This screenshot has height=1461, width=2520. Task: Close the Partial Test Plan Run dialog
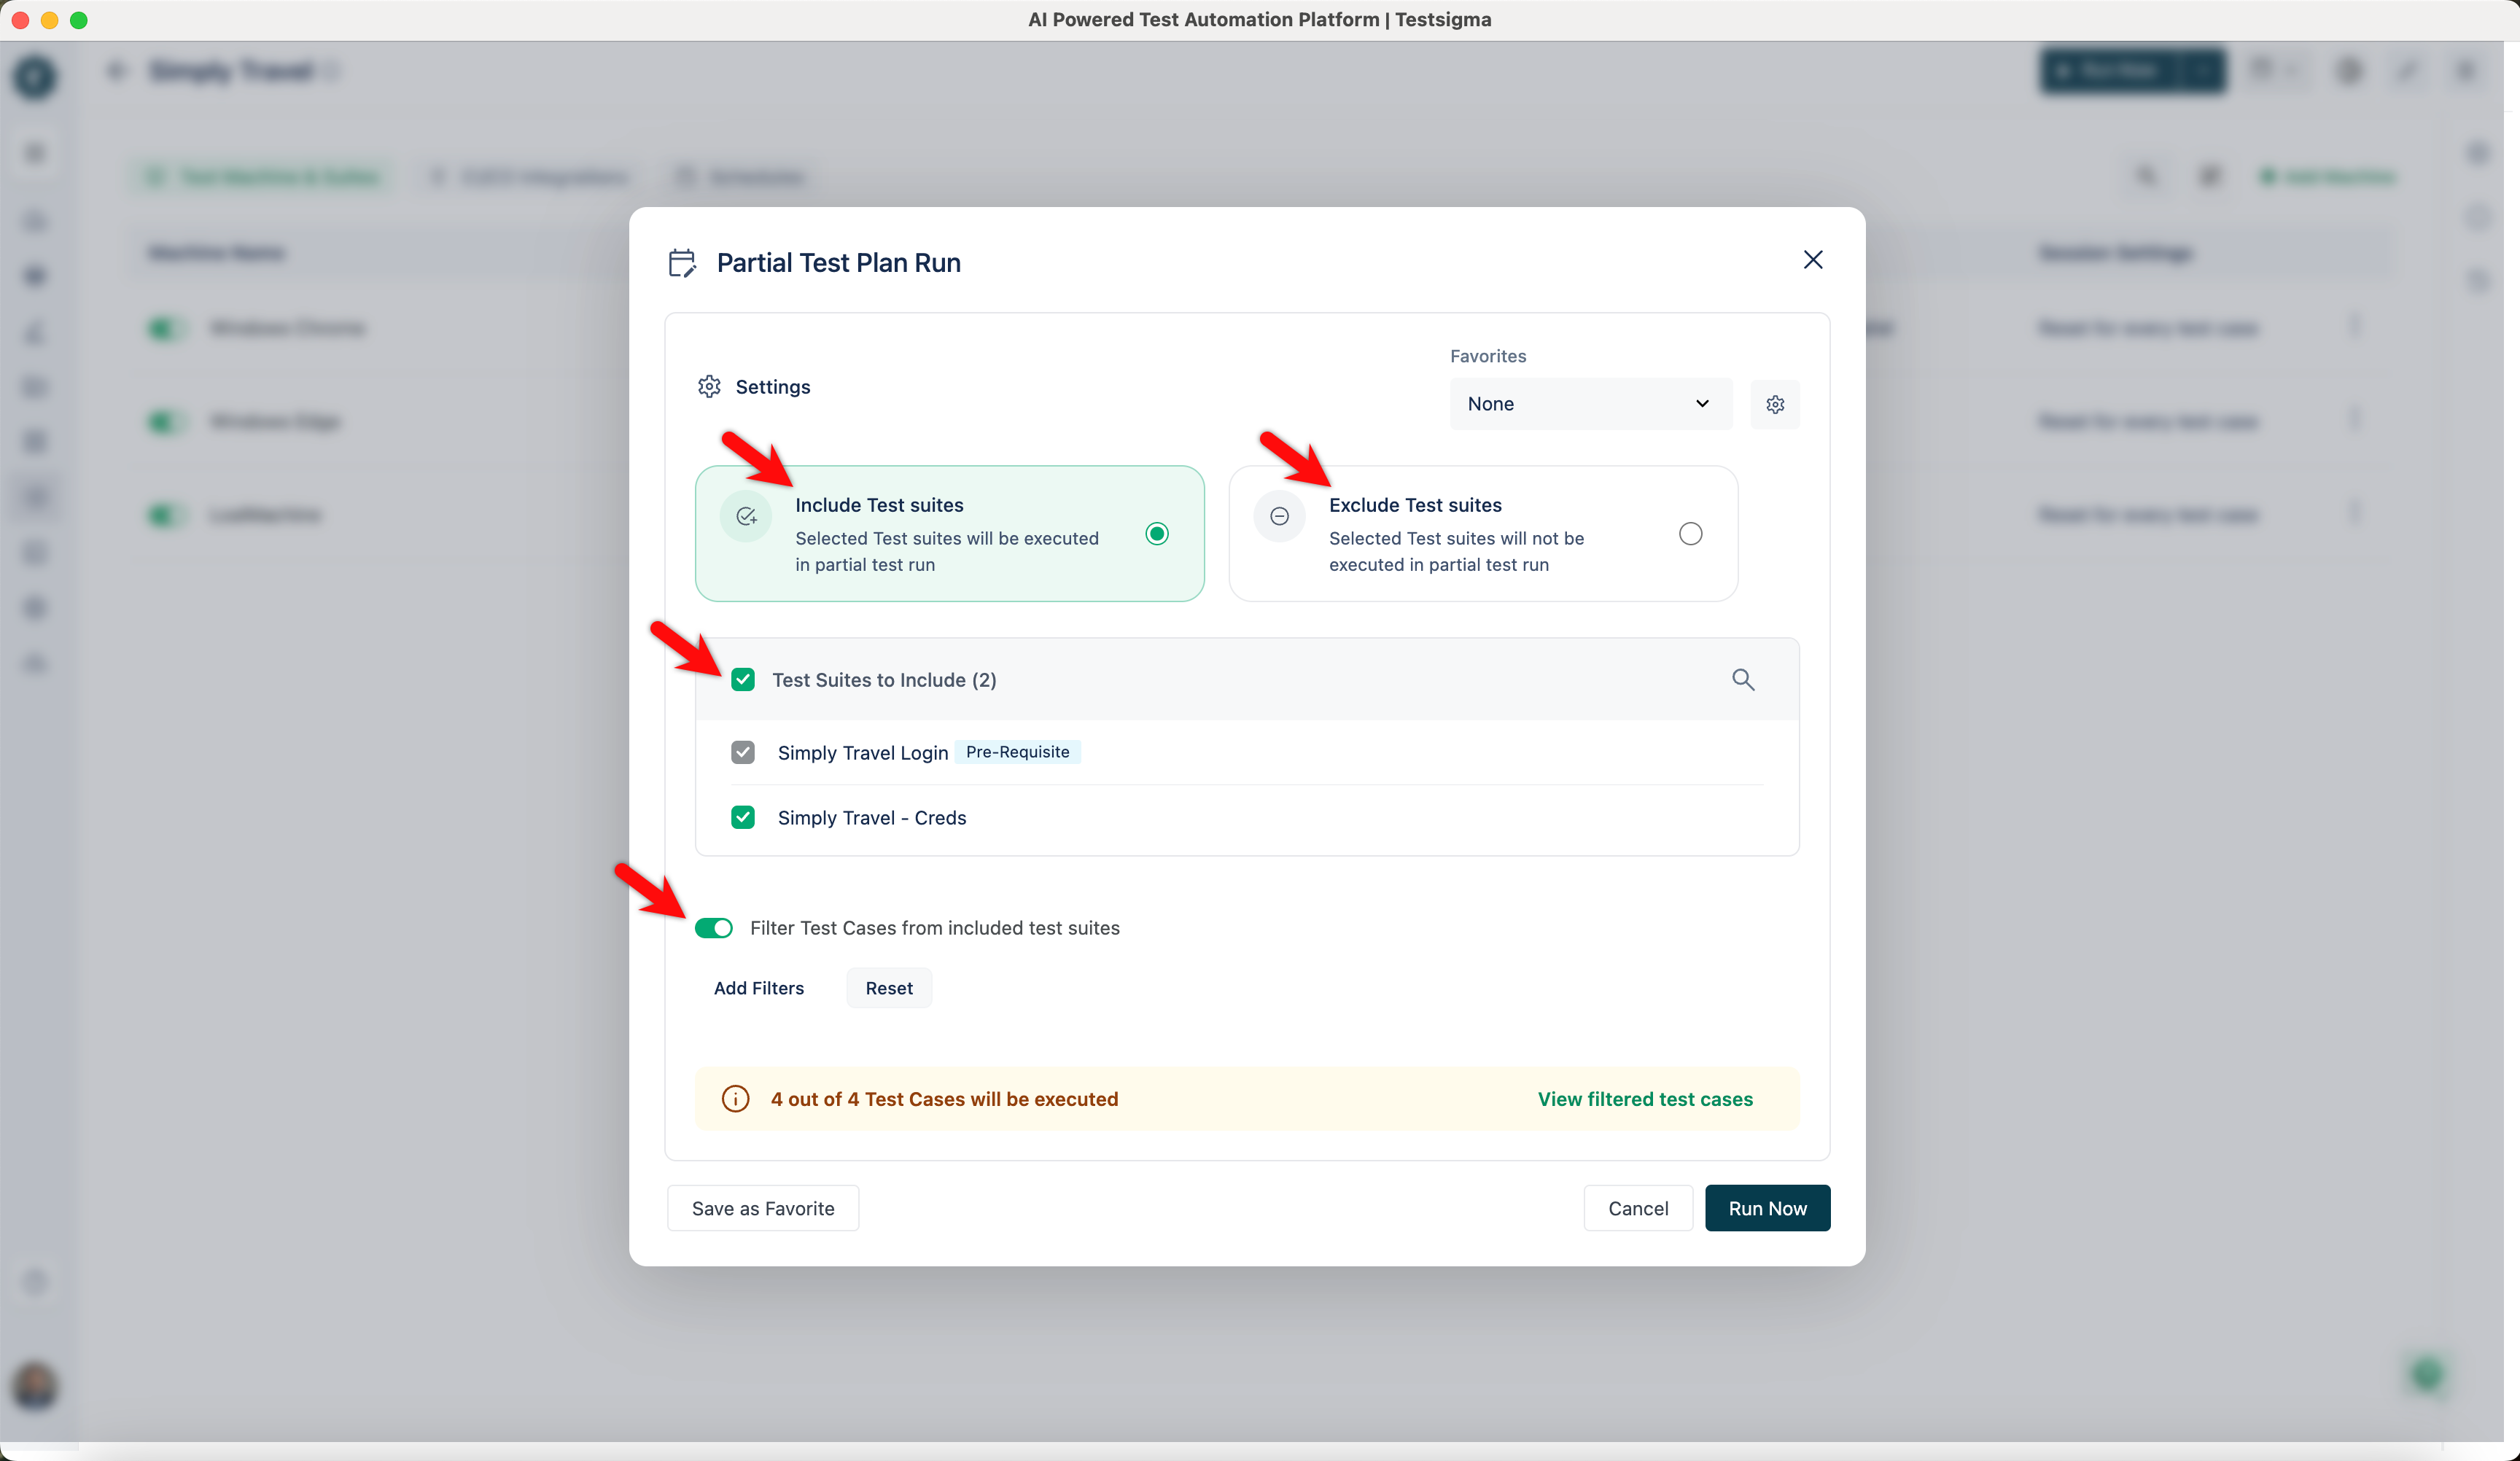(1812, 260)
